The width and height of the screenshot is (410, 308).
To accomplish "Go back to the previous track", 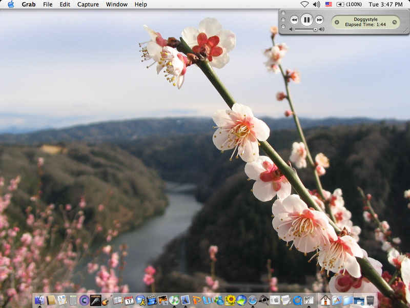I will [294, 20].
